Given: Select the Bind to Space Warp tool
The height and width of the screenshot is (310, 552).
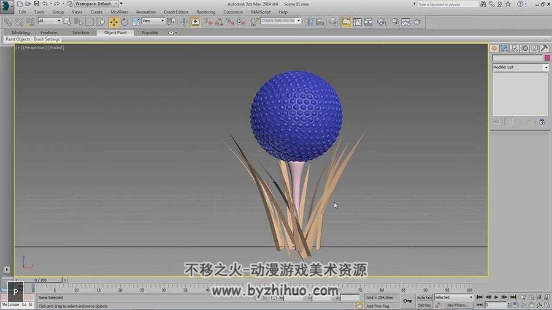Looking at the screenshot, I should pos(30,22).
